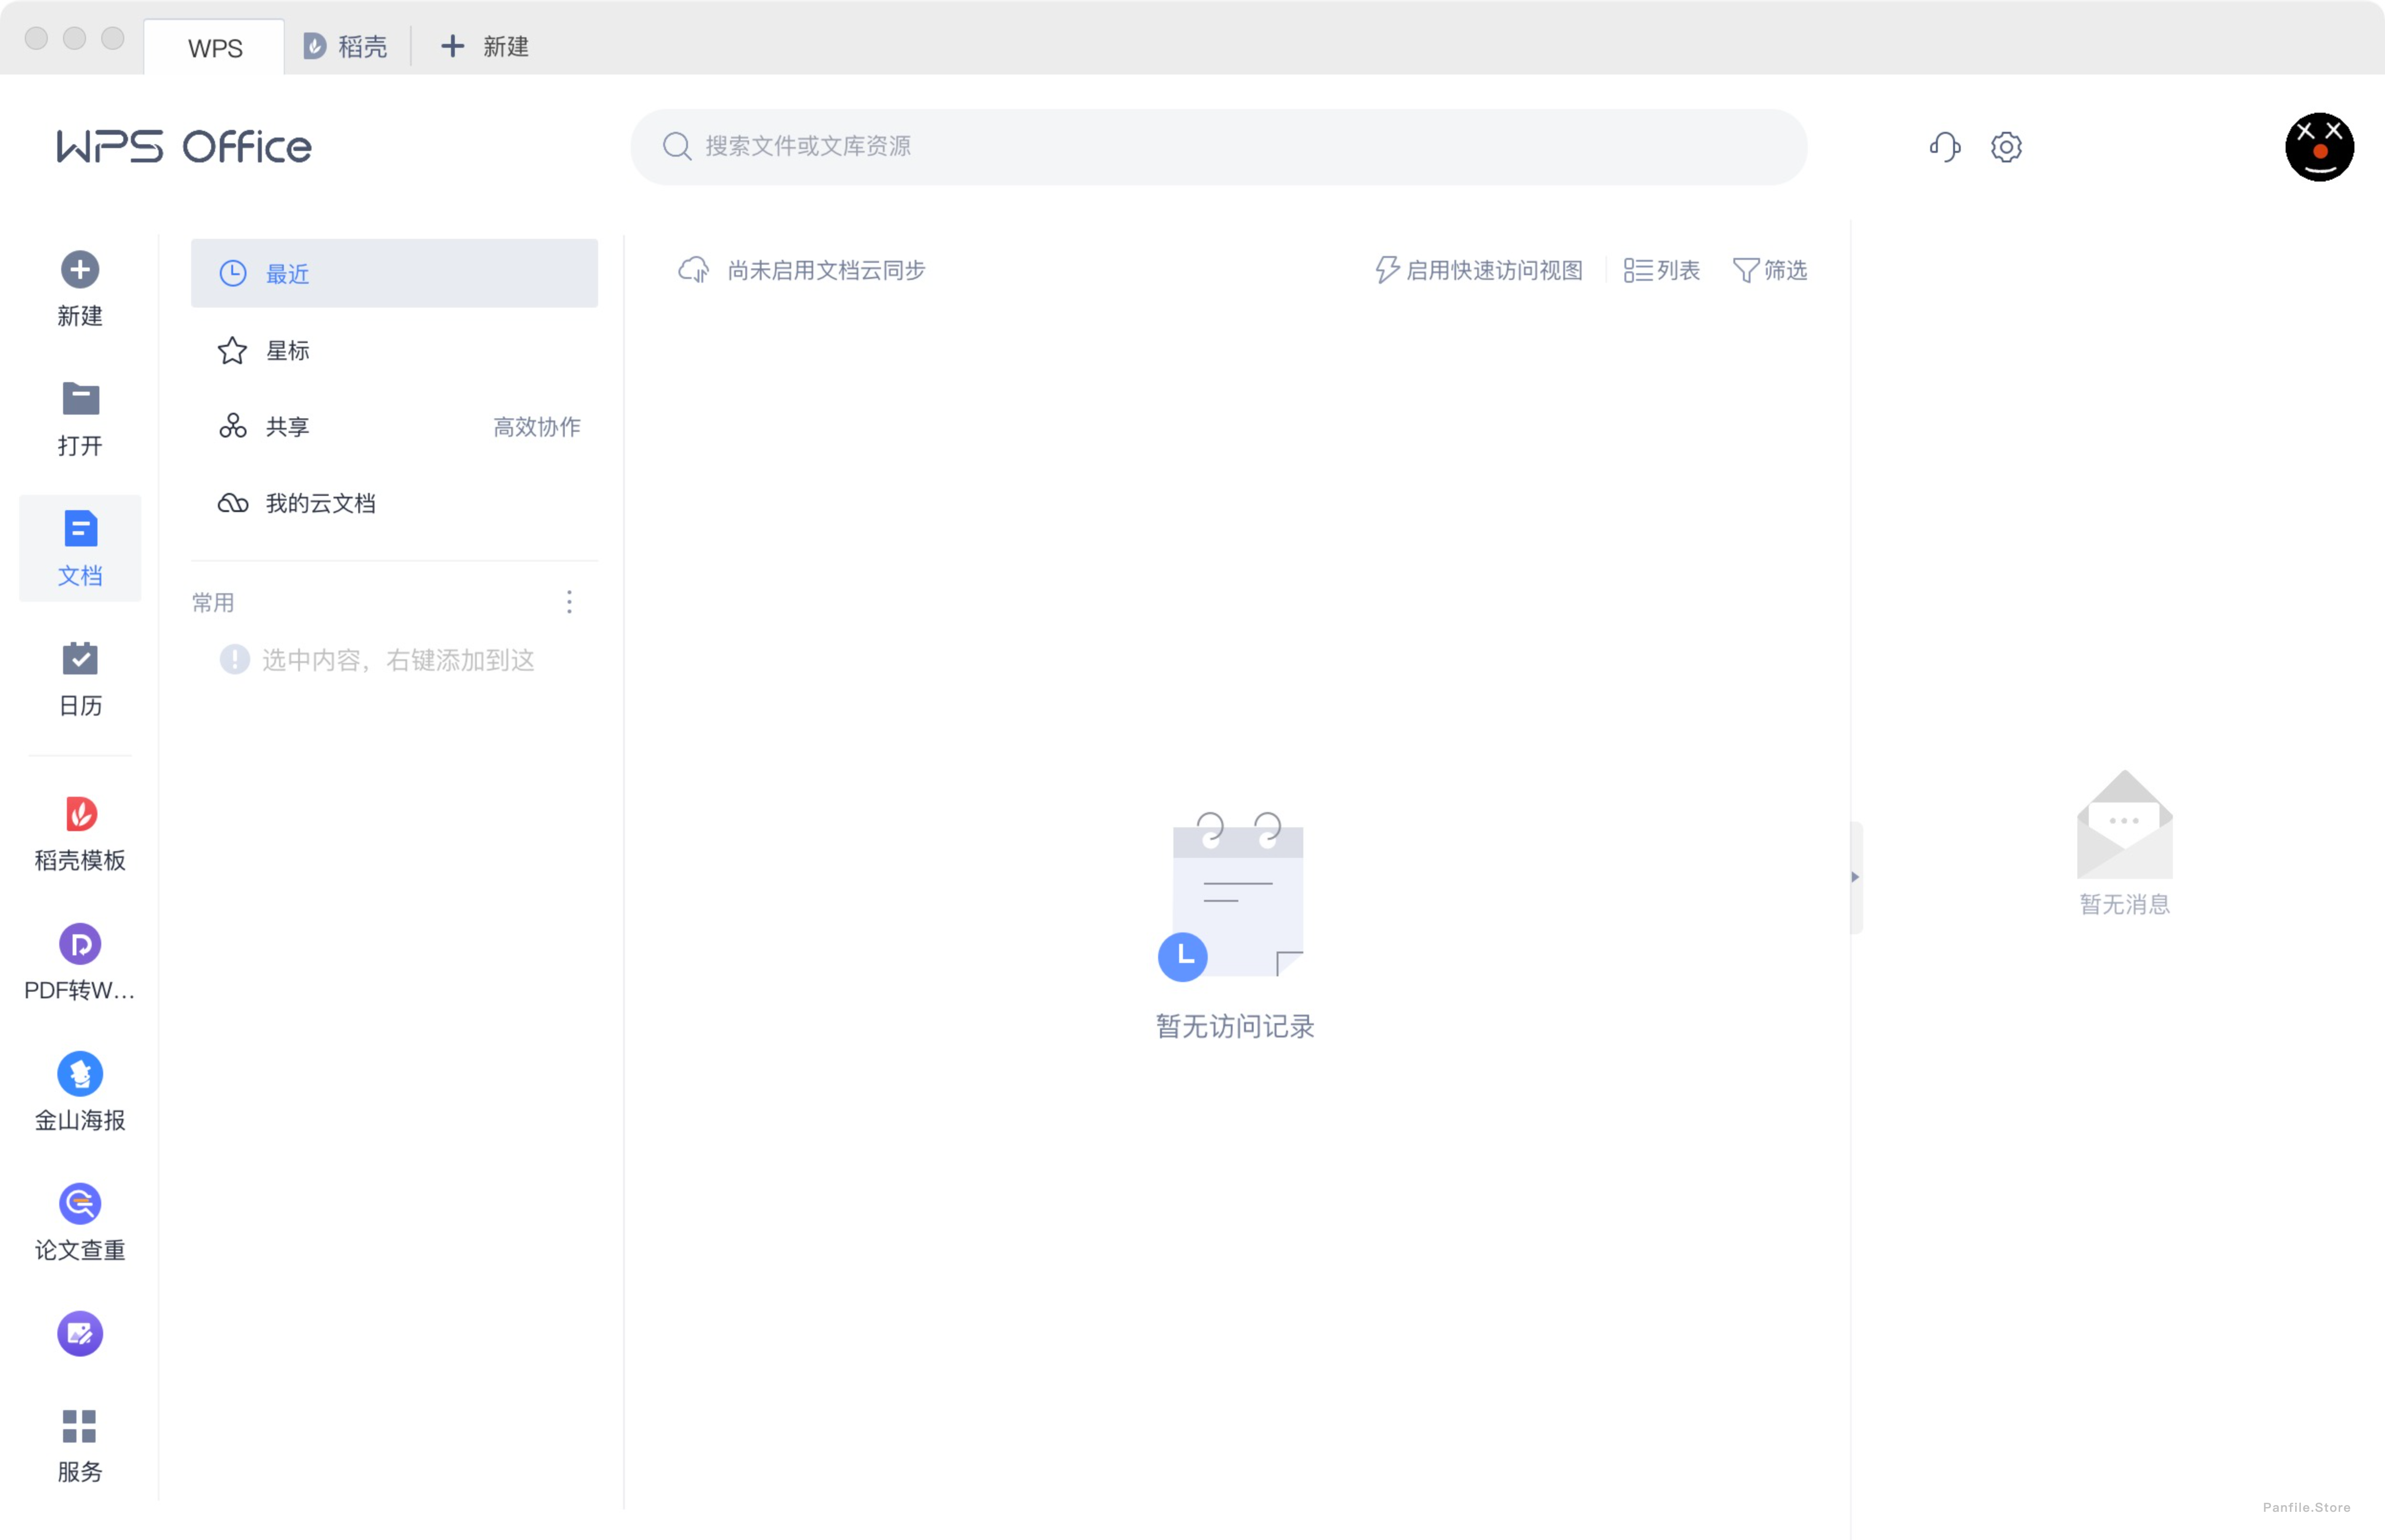This screenshot has width=2385, height=1540.
Task: Click 启用快速访问视图 button
Action: (1479, 270)
